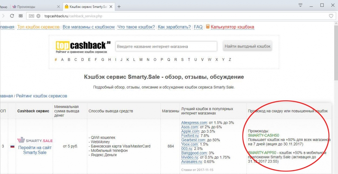This screenshot has width=338, height=174.
Task: Open the Gearbest.com store link
Action: pyautogui.click(x=193, y=140)
